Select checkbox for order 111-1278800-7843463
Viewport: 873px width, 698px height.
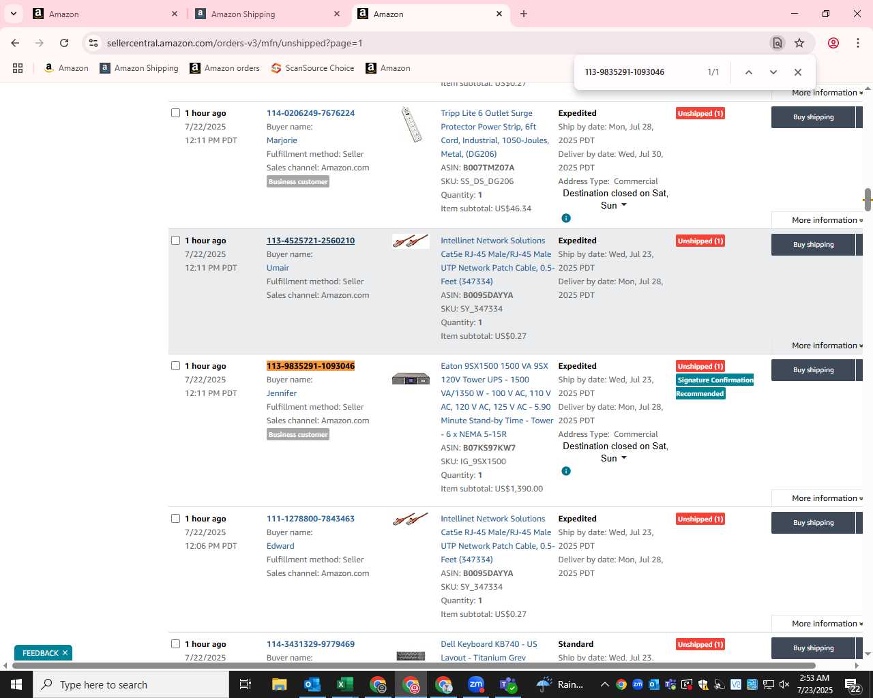175,519
